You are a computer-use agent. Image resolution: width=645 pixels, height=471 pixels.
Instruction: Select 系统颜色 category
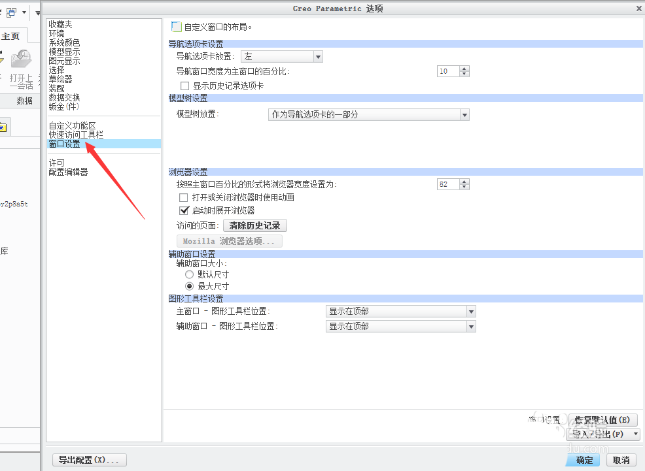pyautogui.click(x=64, y=42)
